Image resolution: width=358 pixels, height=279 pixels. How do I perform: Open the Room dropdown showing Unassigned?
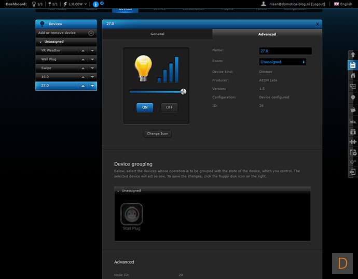click(282, 62)
